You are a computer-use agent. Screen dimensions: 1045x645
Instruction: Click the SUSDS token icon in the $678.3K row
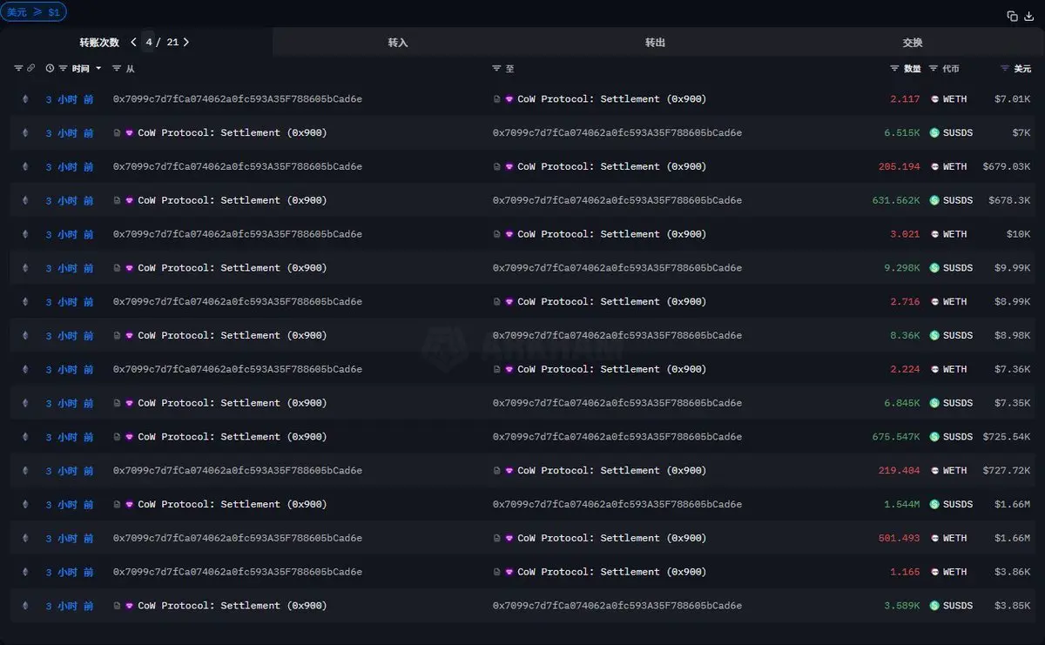pyautogui.click(x=934, y=200)
